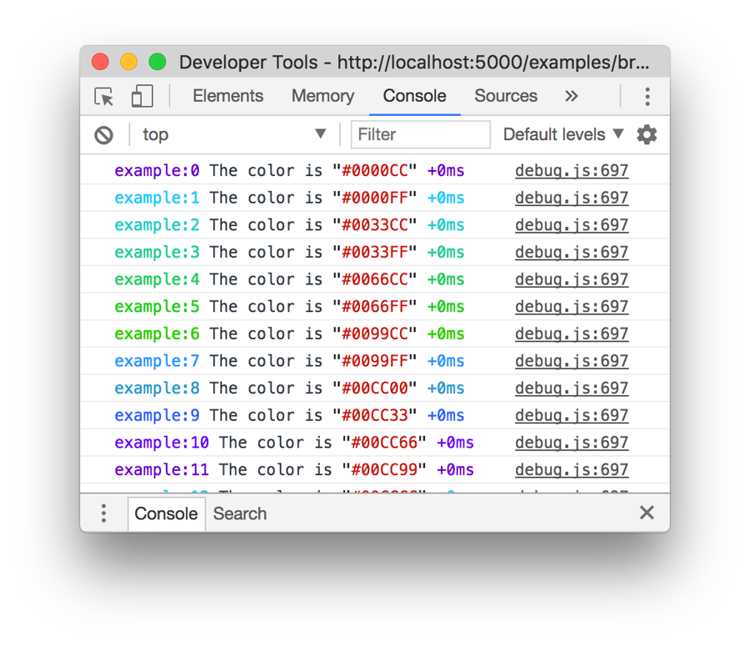Show more tabs with the chevron icon
The width and height of the screenshot is (750, 647).
572,96
